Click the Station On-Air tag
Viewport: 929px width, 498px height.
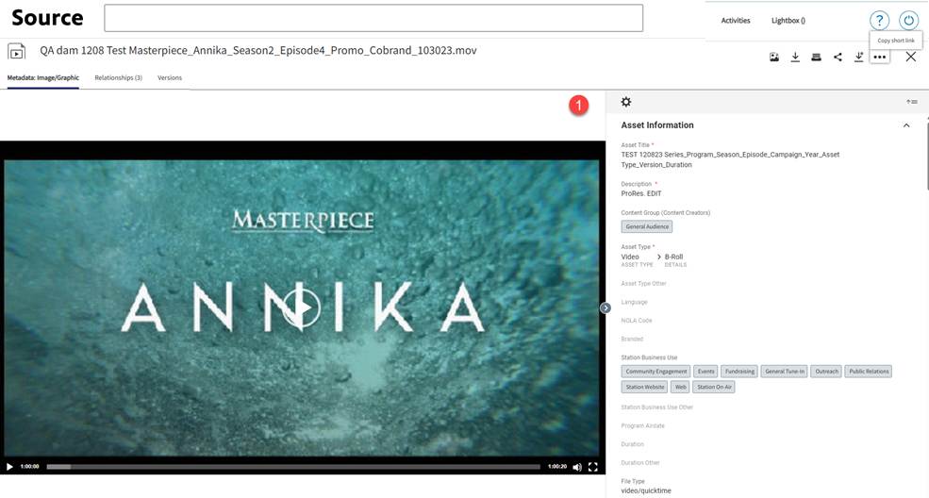pyautogui.click(x=714, y=387)
